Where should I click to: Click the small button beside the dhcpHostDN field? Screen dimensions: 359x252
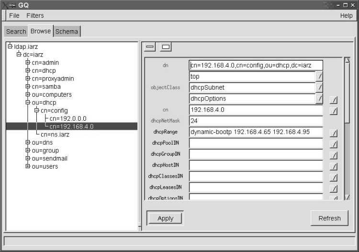coord(334,166)
